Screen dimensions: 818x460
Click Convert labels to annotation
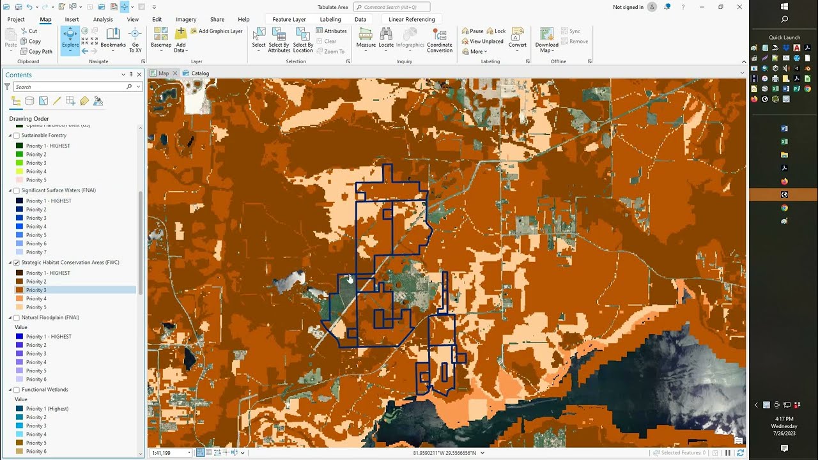(518, 38)
